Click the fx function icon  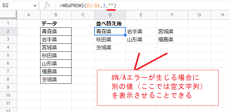coord(47,6)
